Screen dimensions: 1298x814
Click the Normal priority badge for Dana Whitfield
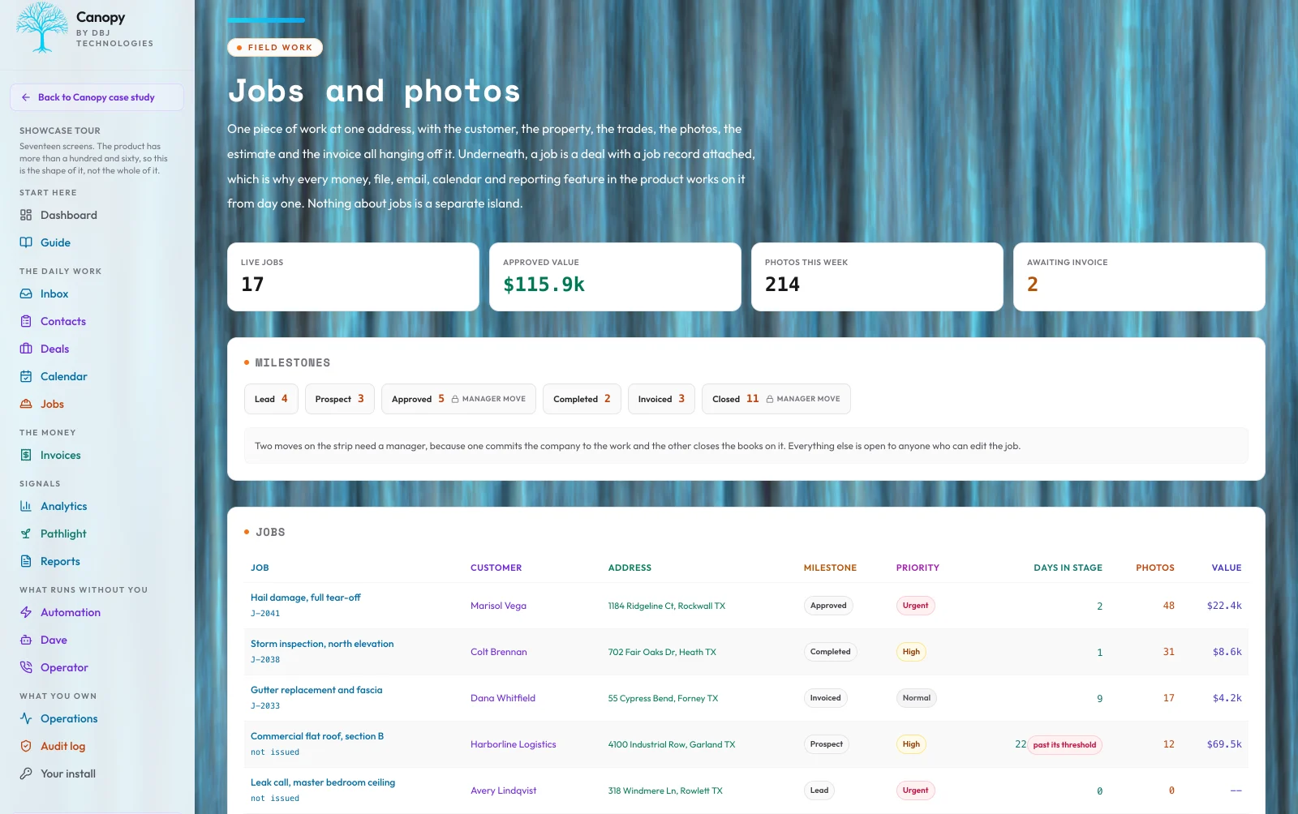coord(917,698)
